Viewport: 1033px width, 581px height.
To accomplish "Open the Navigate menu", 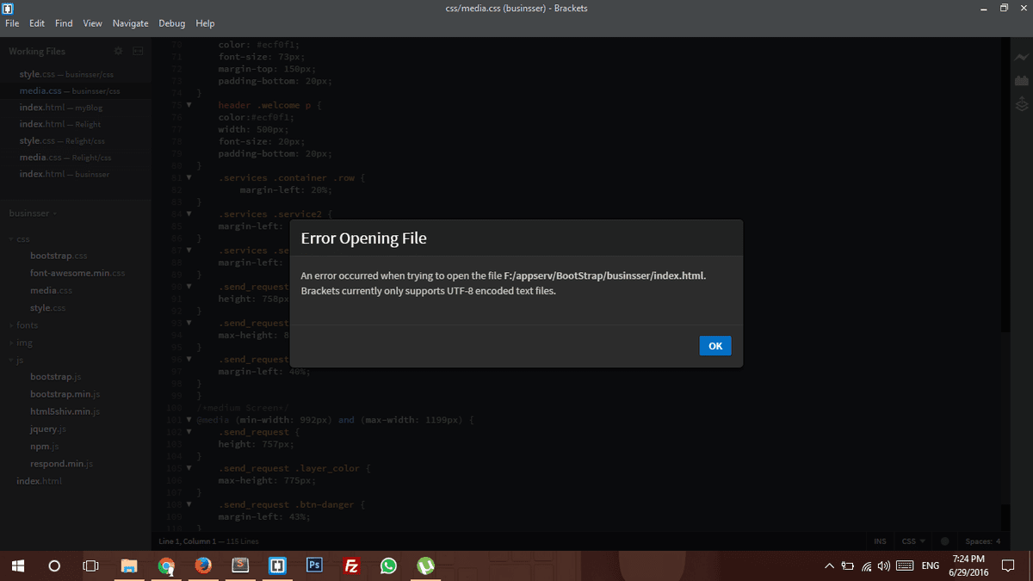I will click(130, 23).
